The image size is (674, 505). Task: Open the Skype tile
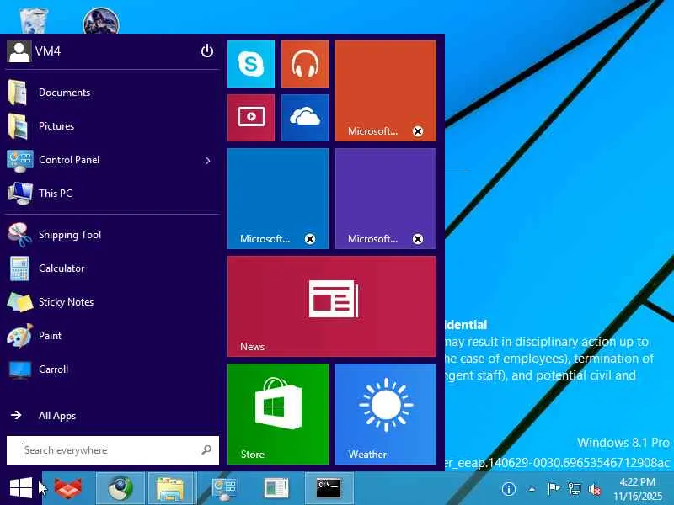(x=250, y=64)
